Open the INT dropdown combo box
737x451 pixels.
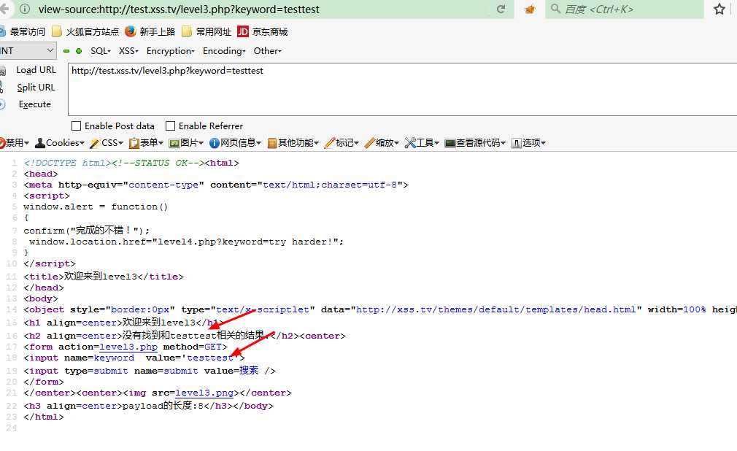28,50
